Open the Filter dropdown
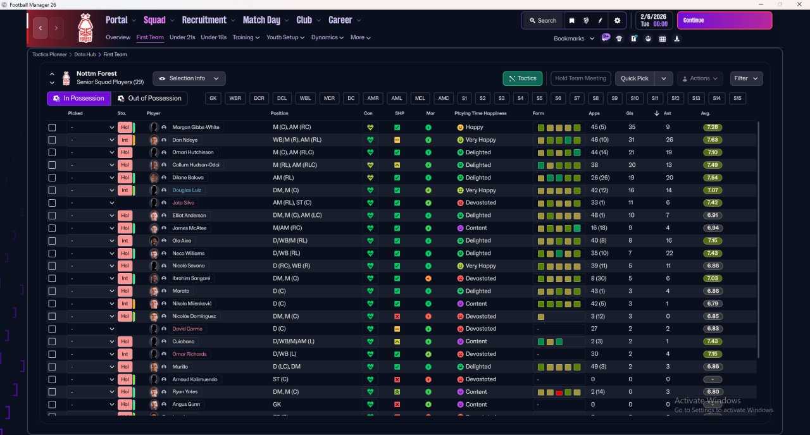Viewport: 810px width, 435px height. coord(746,78)
